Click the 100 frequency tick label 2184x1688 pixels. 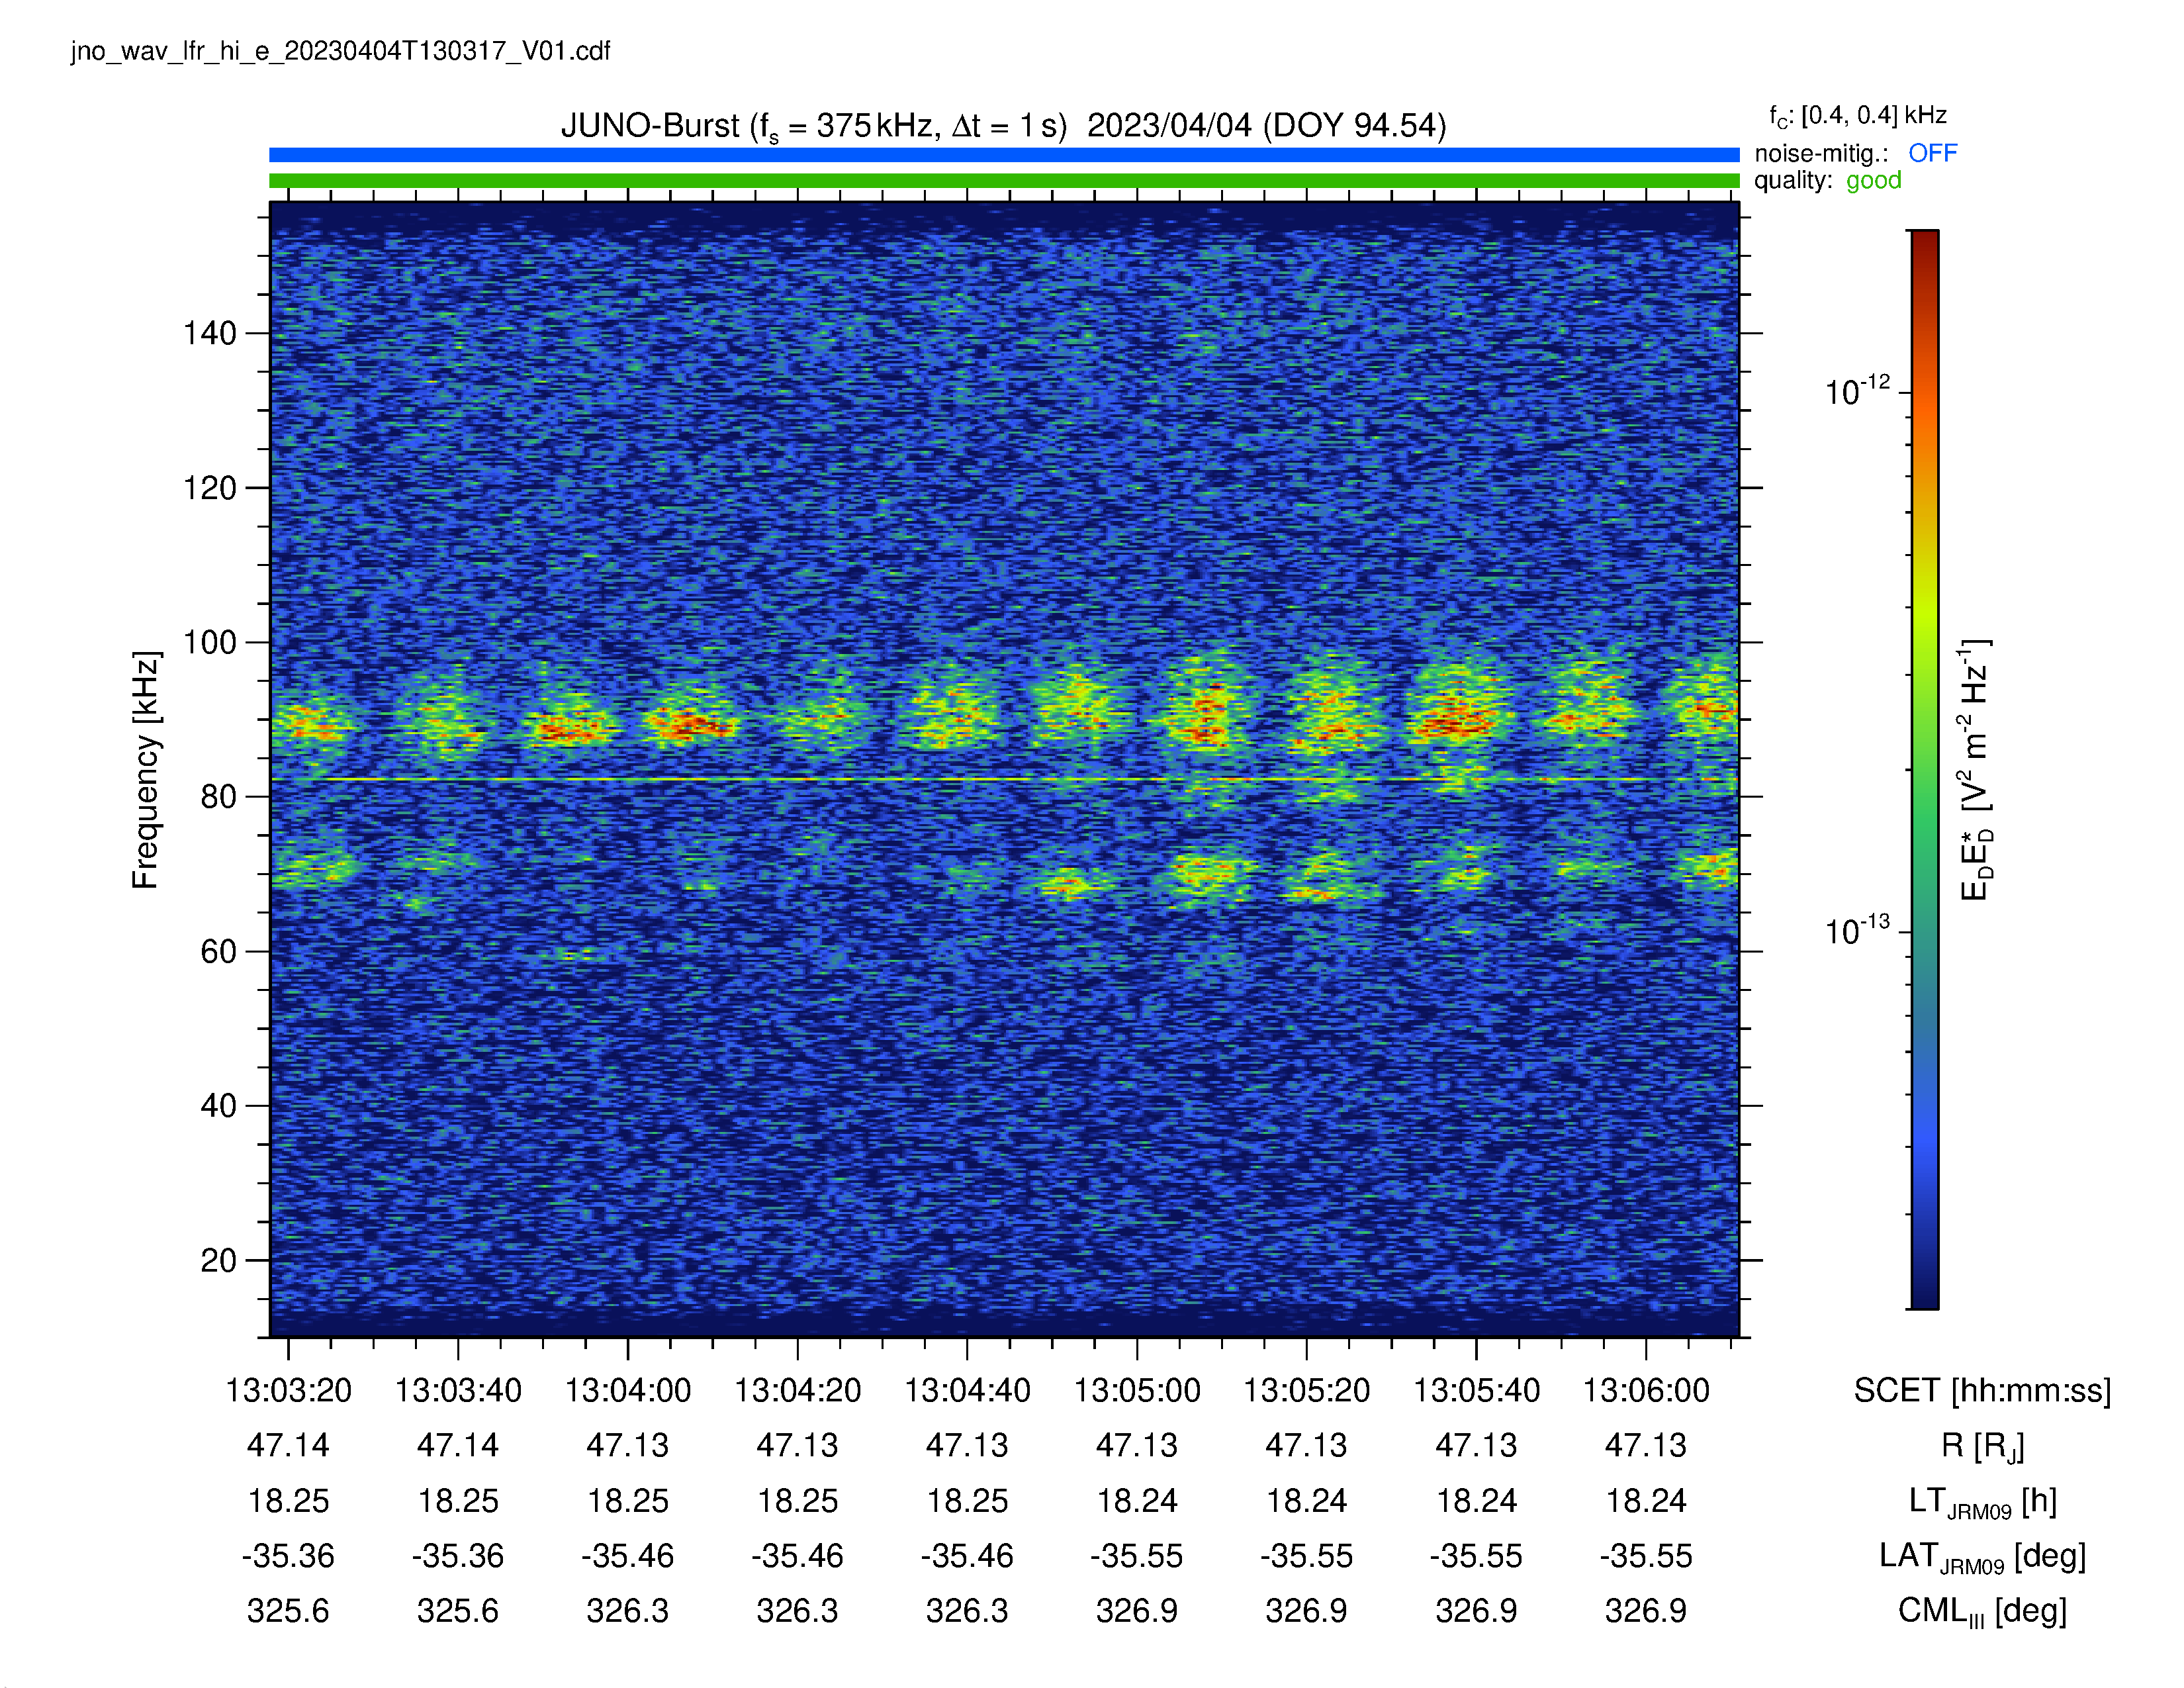[x=210, y=642]
